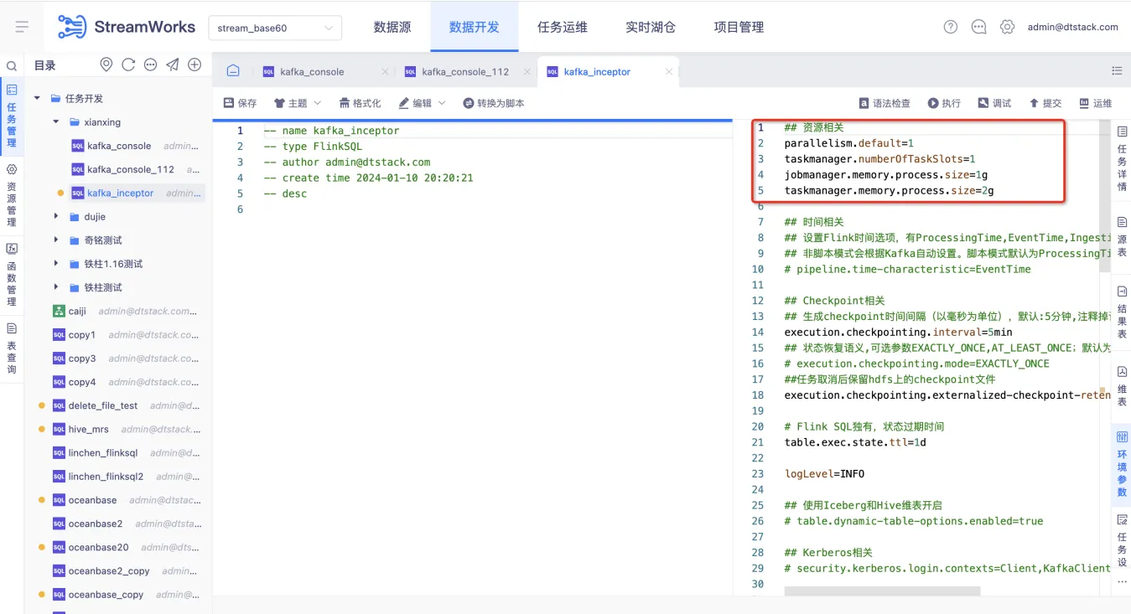The image size is (1131, 614).
Task: Open the settings gear icon
Action: click(1007, 27)
